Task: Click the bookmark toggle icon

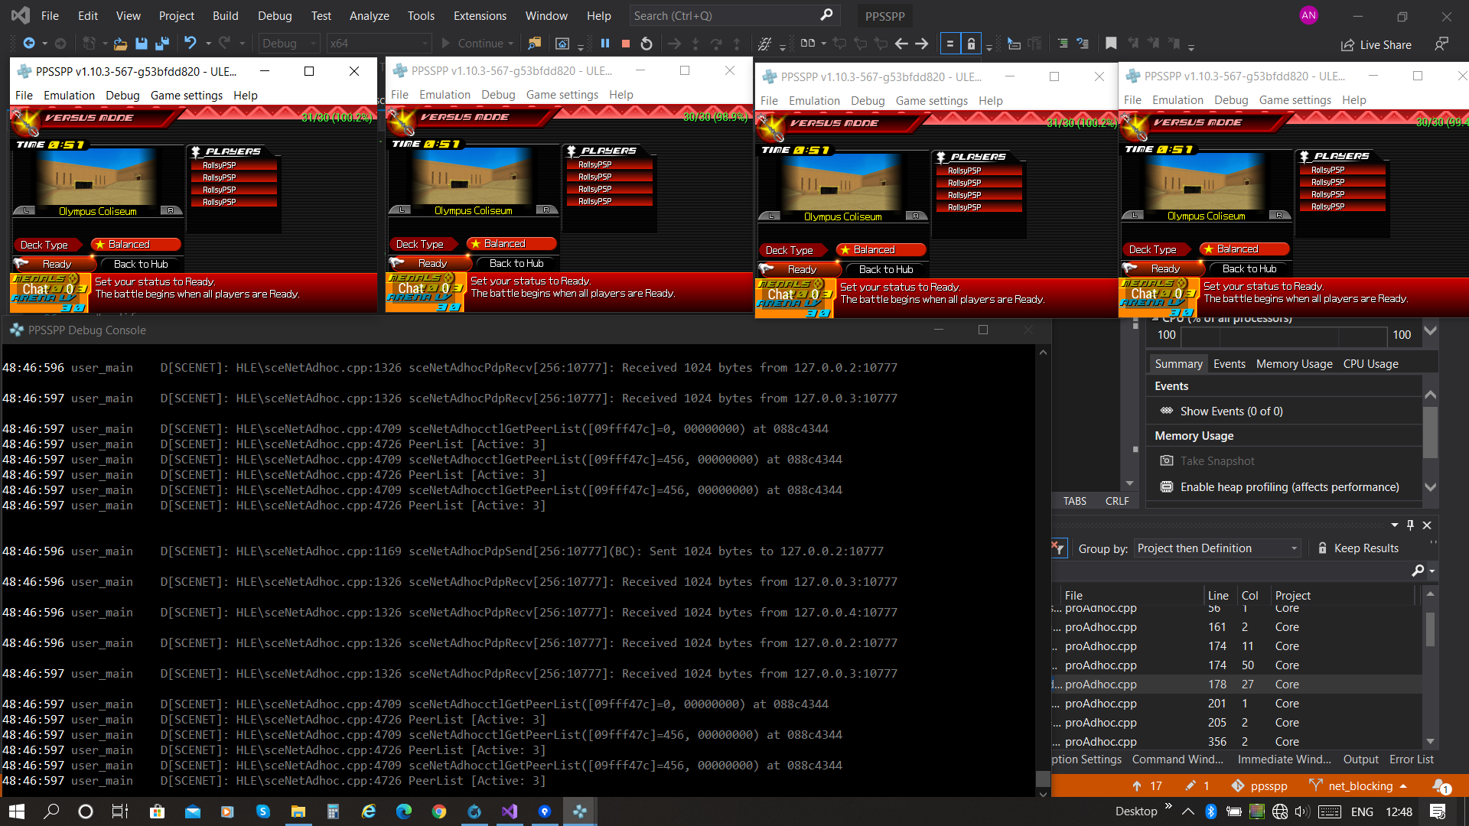Action: click(x=1111, y=44)
